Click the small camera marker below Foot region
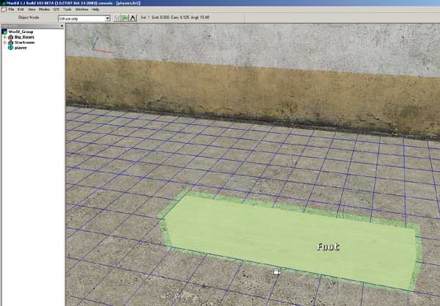 (276, 272)
